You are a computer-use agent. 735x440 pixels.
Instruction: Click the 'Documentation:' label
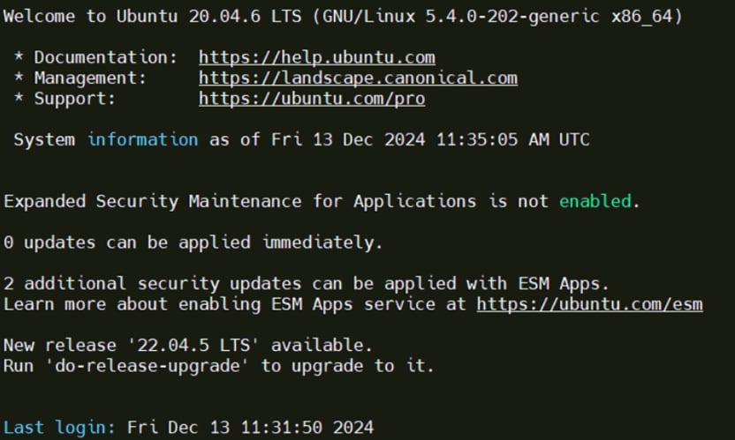105,57
